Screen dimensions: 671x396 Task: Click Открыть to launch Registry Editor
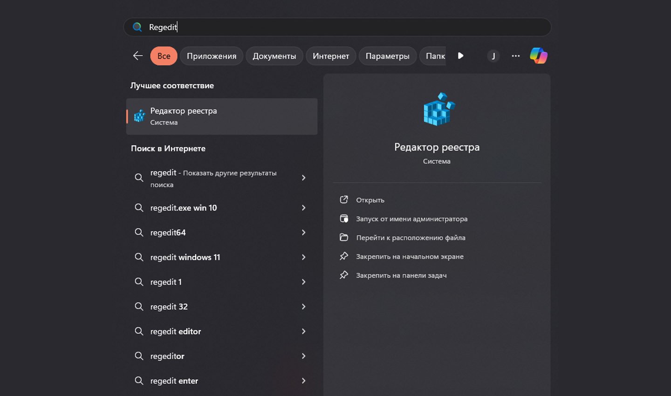click(370, 200)
